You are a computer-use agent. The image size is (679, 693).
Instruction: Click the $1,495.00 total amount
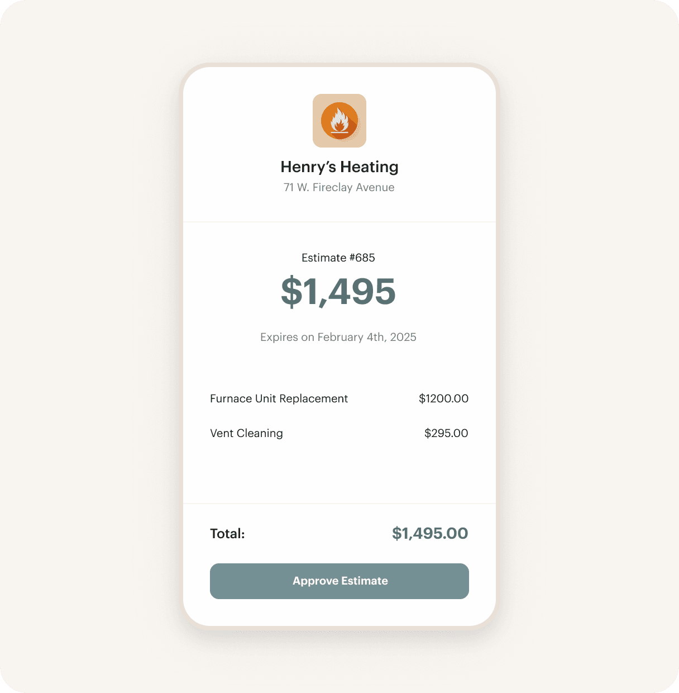430,533
